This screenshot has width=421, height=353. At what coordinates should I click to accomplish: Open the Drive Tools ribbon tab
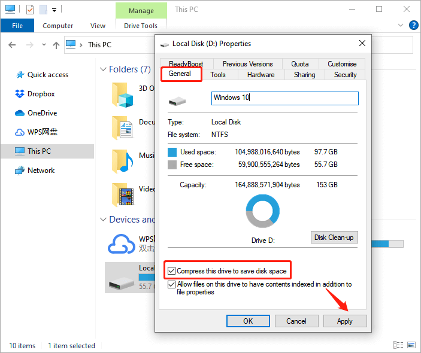[141, 26]
